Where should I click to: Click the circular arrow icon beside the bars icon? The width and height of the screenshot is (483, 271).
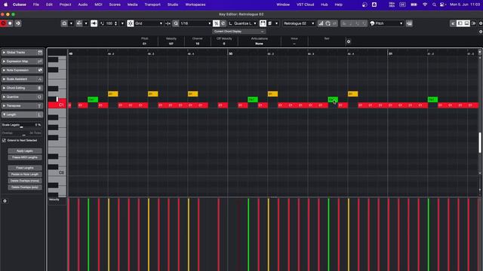point(328,23)
